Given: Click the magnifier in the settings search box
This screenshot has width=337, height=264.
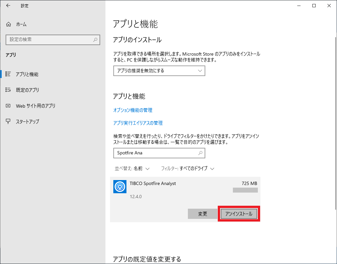Looking at the screenshot, I should 95,40.
